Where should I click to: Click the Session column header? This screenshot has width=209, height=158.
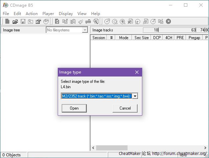coord(99,38)
